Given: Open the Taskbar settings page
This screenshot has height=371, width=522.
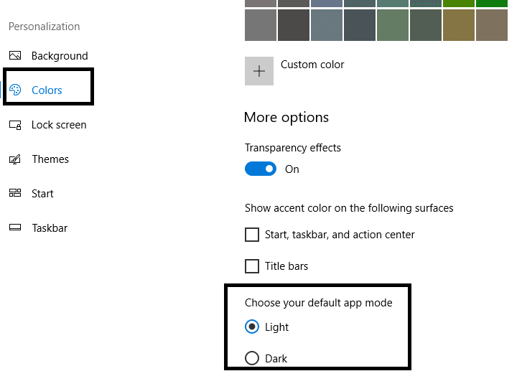Looking at the screenshot, I should pyautogui.click(x=50, y=228).
